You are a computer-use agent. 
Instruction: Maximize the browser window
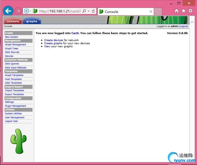coord(179,3)
